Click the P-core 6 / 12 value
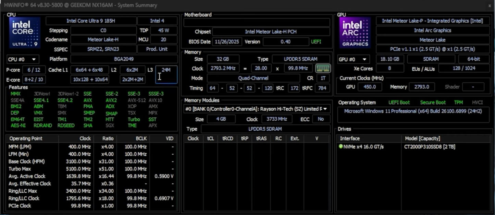This screenshot has height=215, width=495. (x=34, y=70)
